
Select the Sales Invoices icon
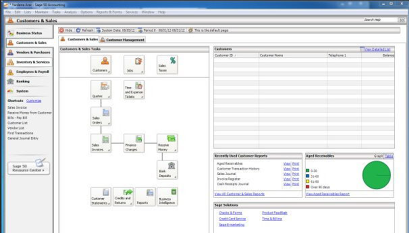pyautogui.click(x=101, y=143)
